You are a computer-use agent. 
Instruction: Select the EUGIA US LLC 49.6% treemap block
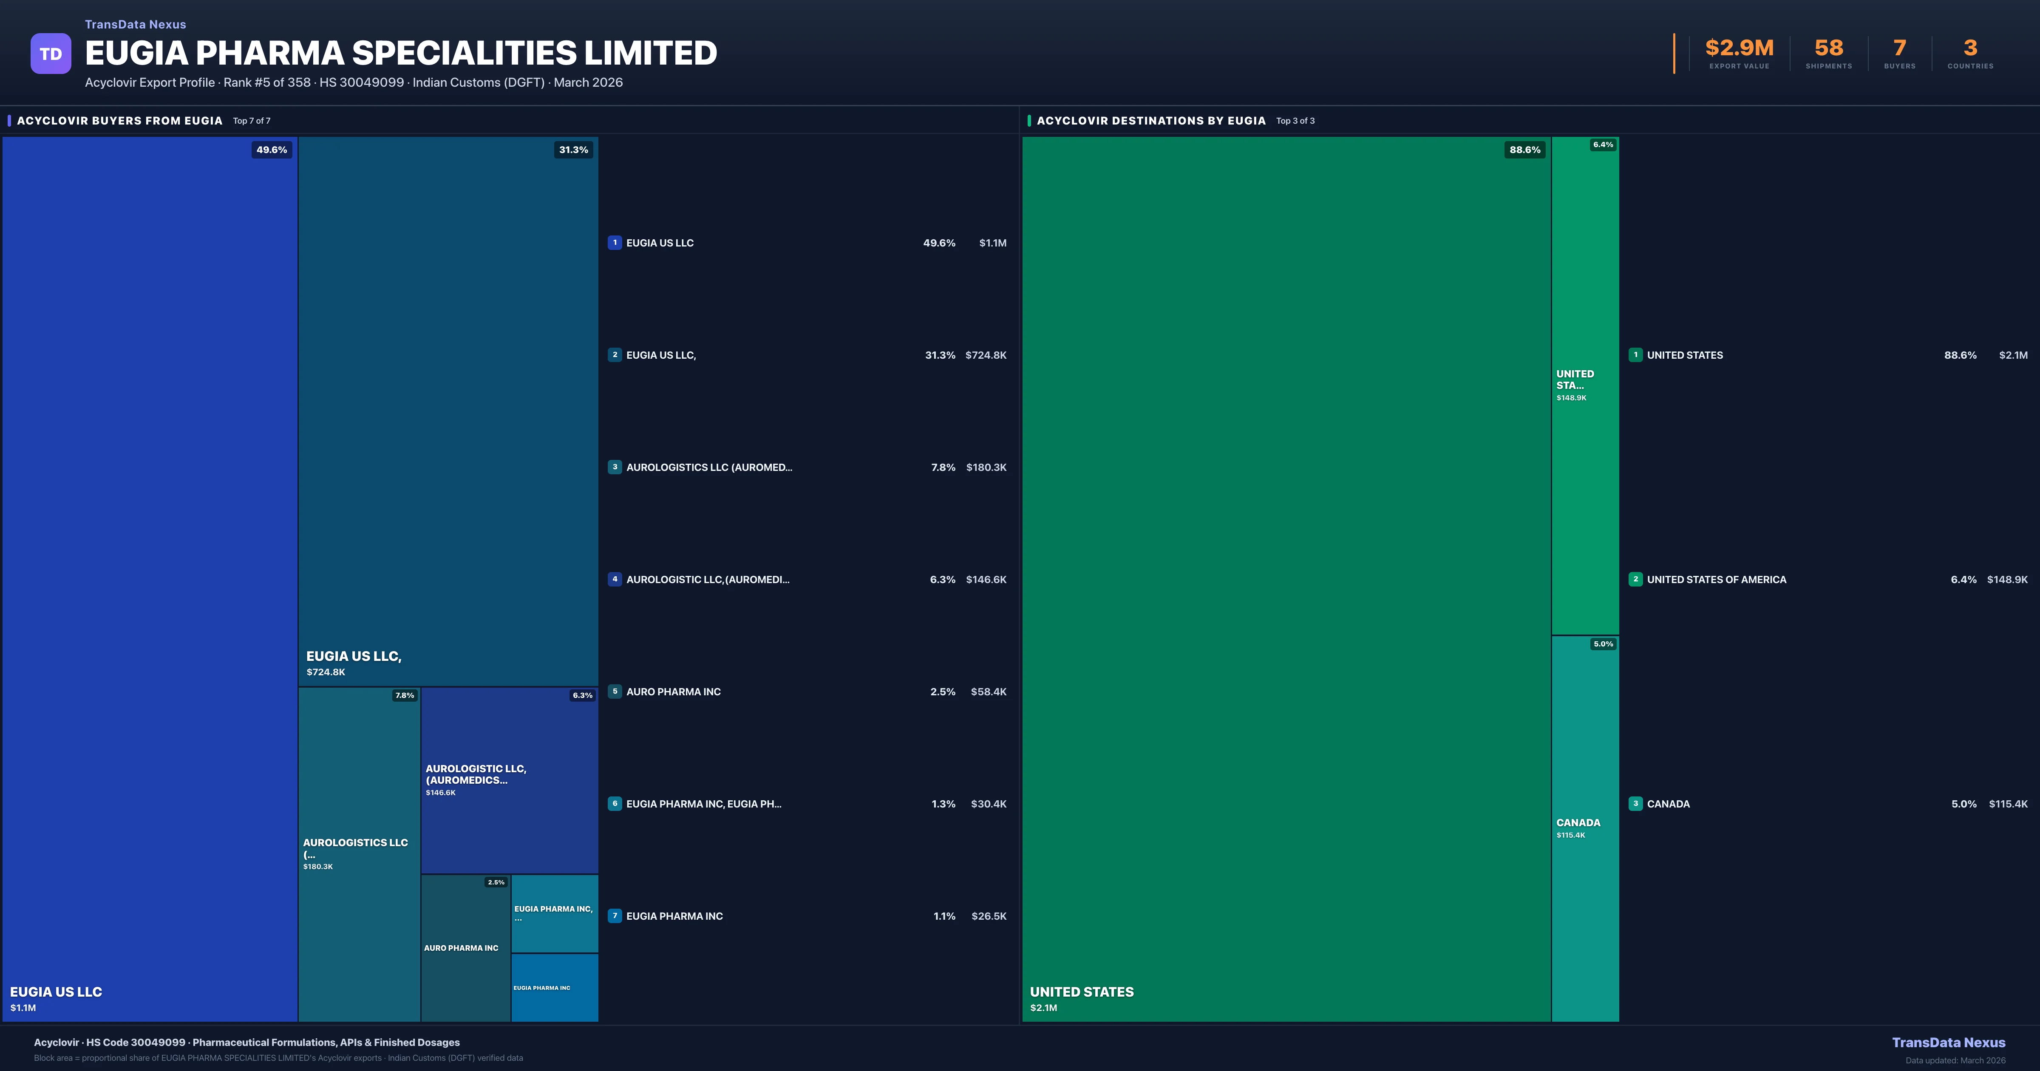point(150,578)
